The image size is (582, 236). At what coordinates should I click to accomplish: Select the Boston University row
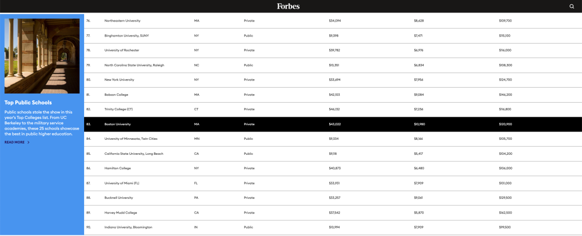(333, 124)
